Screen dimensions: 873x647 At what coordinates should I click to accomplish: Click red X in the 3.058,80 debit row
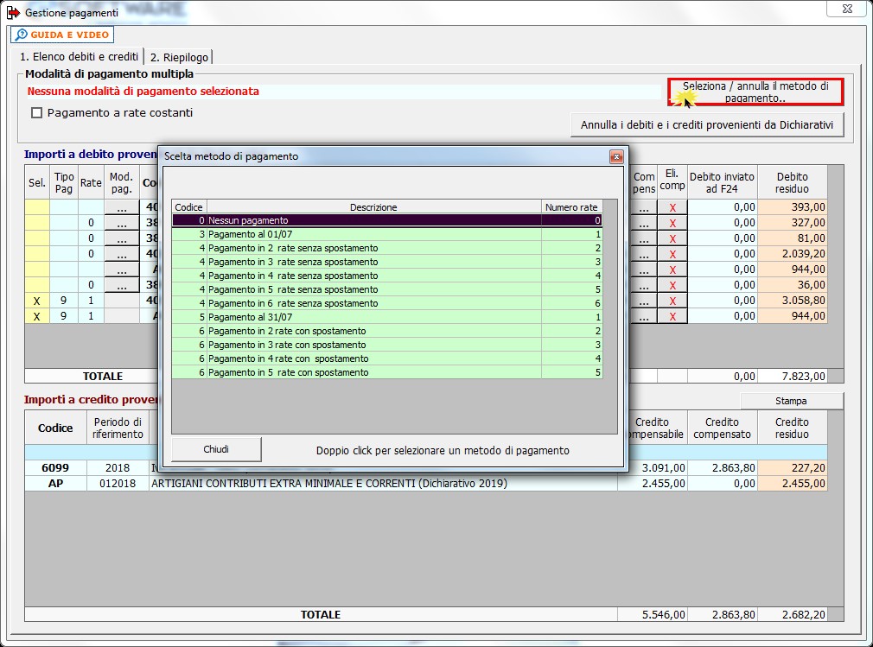[x=672, y=301]
